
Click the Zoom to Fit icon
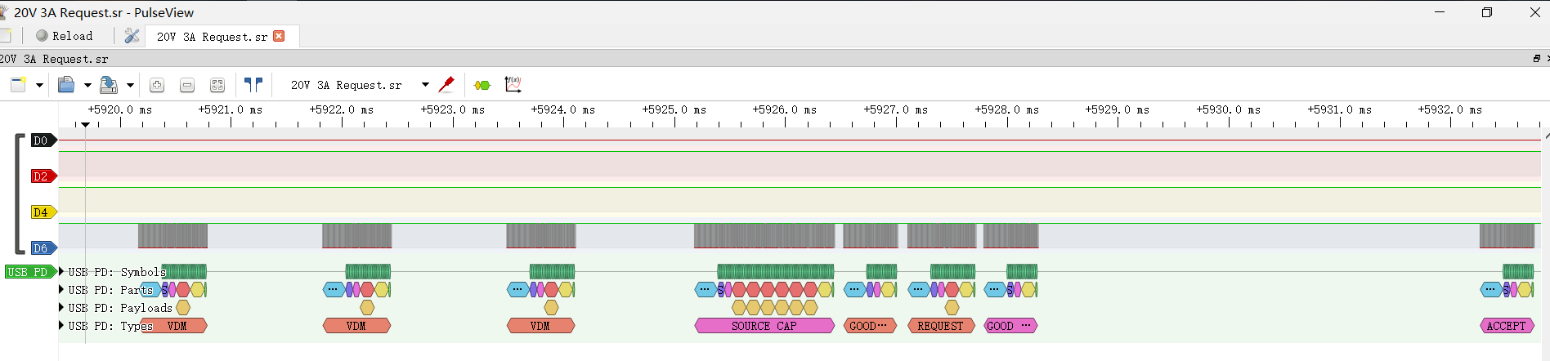pos(217,85)
